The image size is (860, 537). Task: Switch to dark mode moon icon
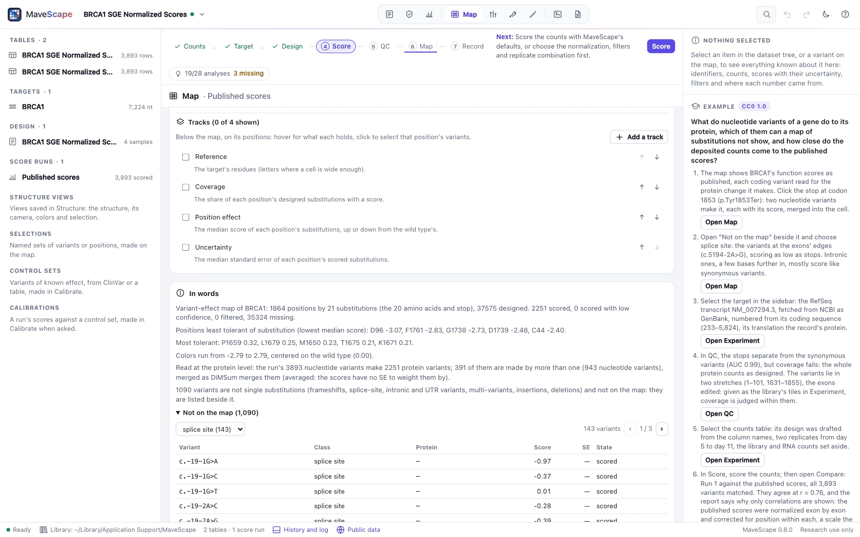(x=826, y=14)
